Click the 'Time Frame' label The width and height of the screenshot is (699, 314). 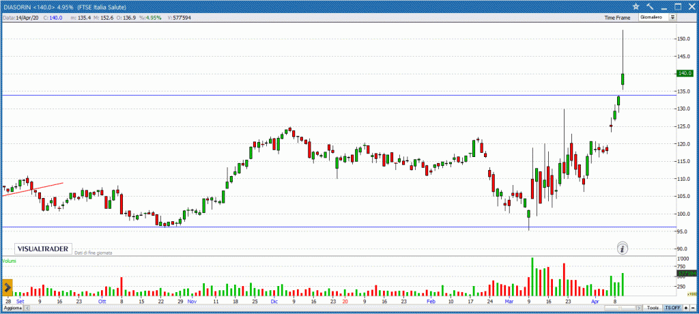(x=617, y=18)
